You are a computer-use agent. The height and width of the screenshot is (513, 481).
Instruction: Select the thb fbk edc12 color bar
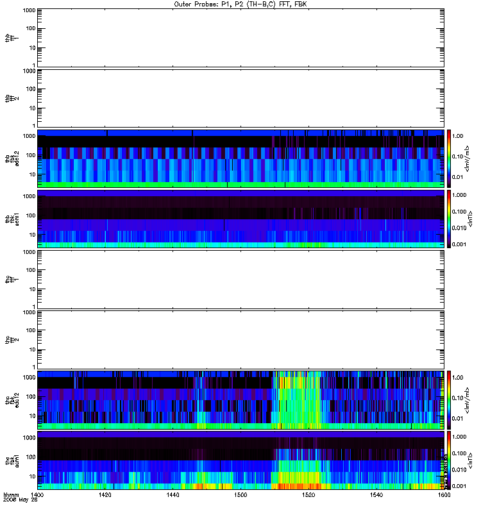pyautogui.click(x=449, y=158)
